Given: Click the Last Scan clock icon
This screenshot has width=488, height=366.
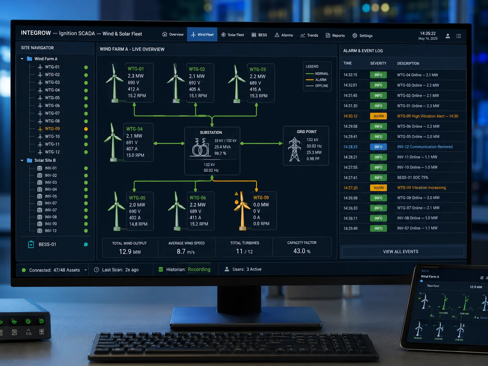Looking at the screenshot, I should tap(96, 270).
